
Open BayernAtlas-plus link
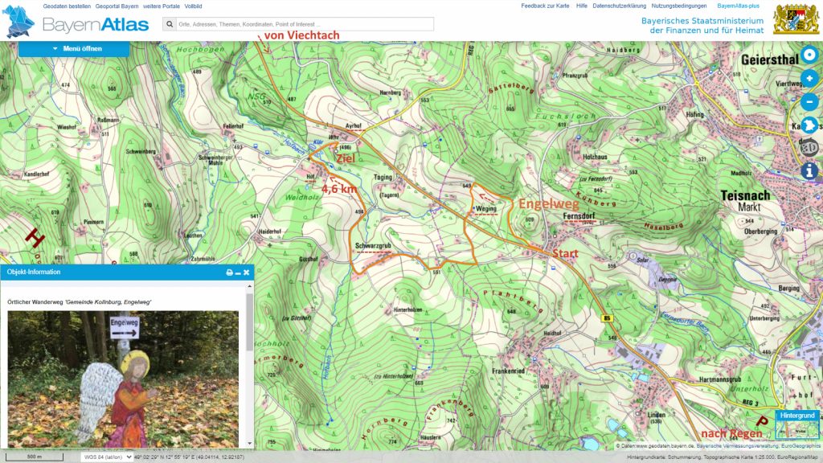[x=738, y=6]
